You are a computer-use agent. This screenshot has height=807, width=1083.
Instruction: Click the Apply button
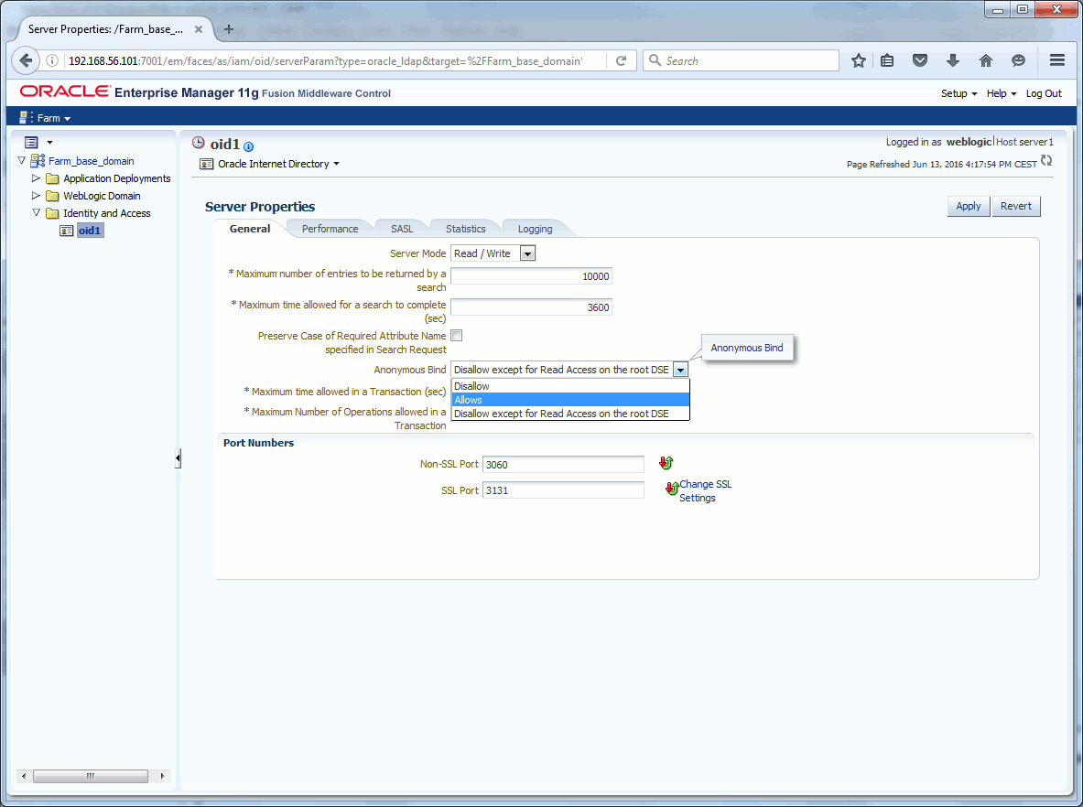click(x=969, y=206)
